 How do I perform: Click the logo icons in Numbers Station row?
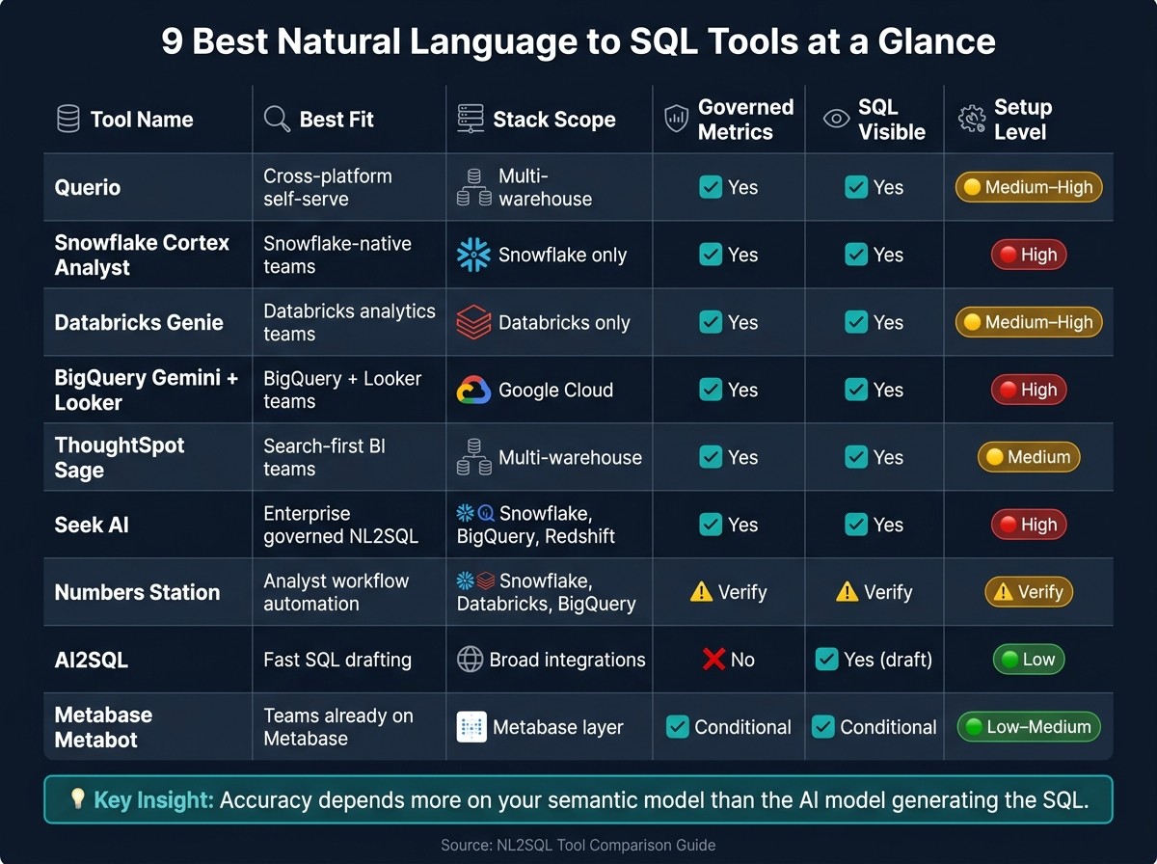[475, 580]
